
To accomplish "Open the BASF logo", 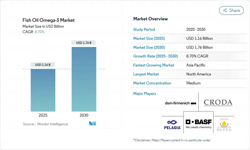I will [198, 124].
